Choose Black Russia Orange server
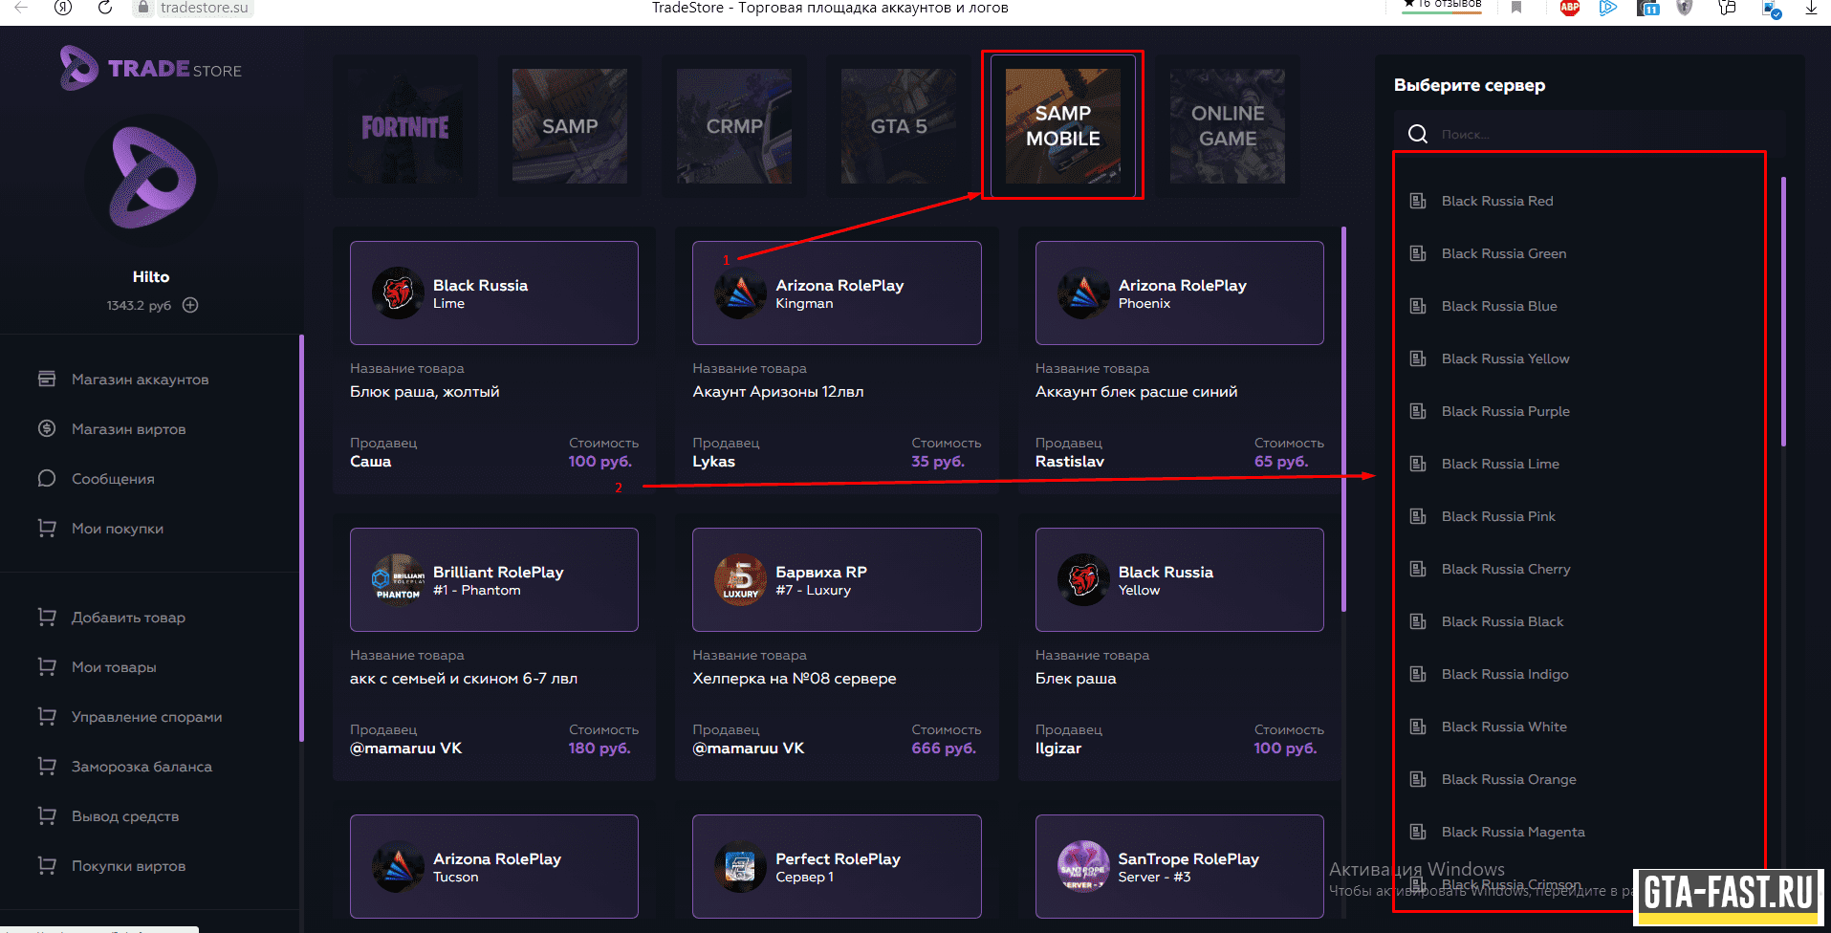1831x933 pixels. coord(1509,779)
